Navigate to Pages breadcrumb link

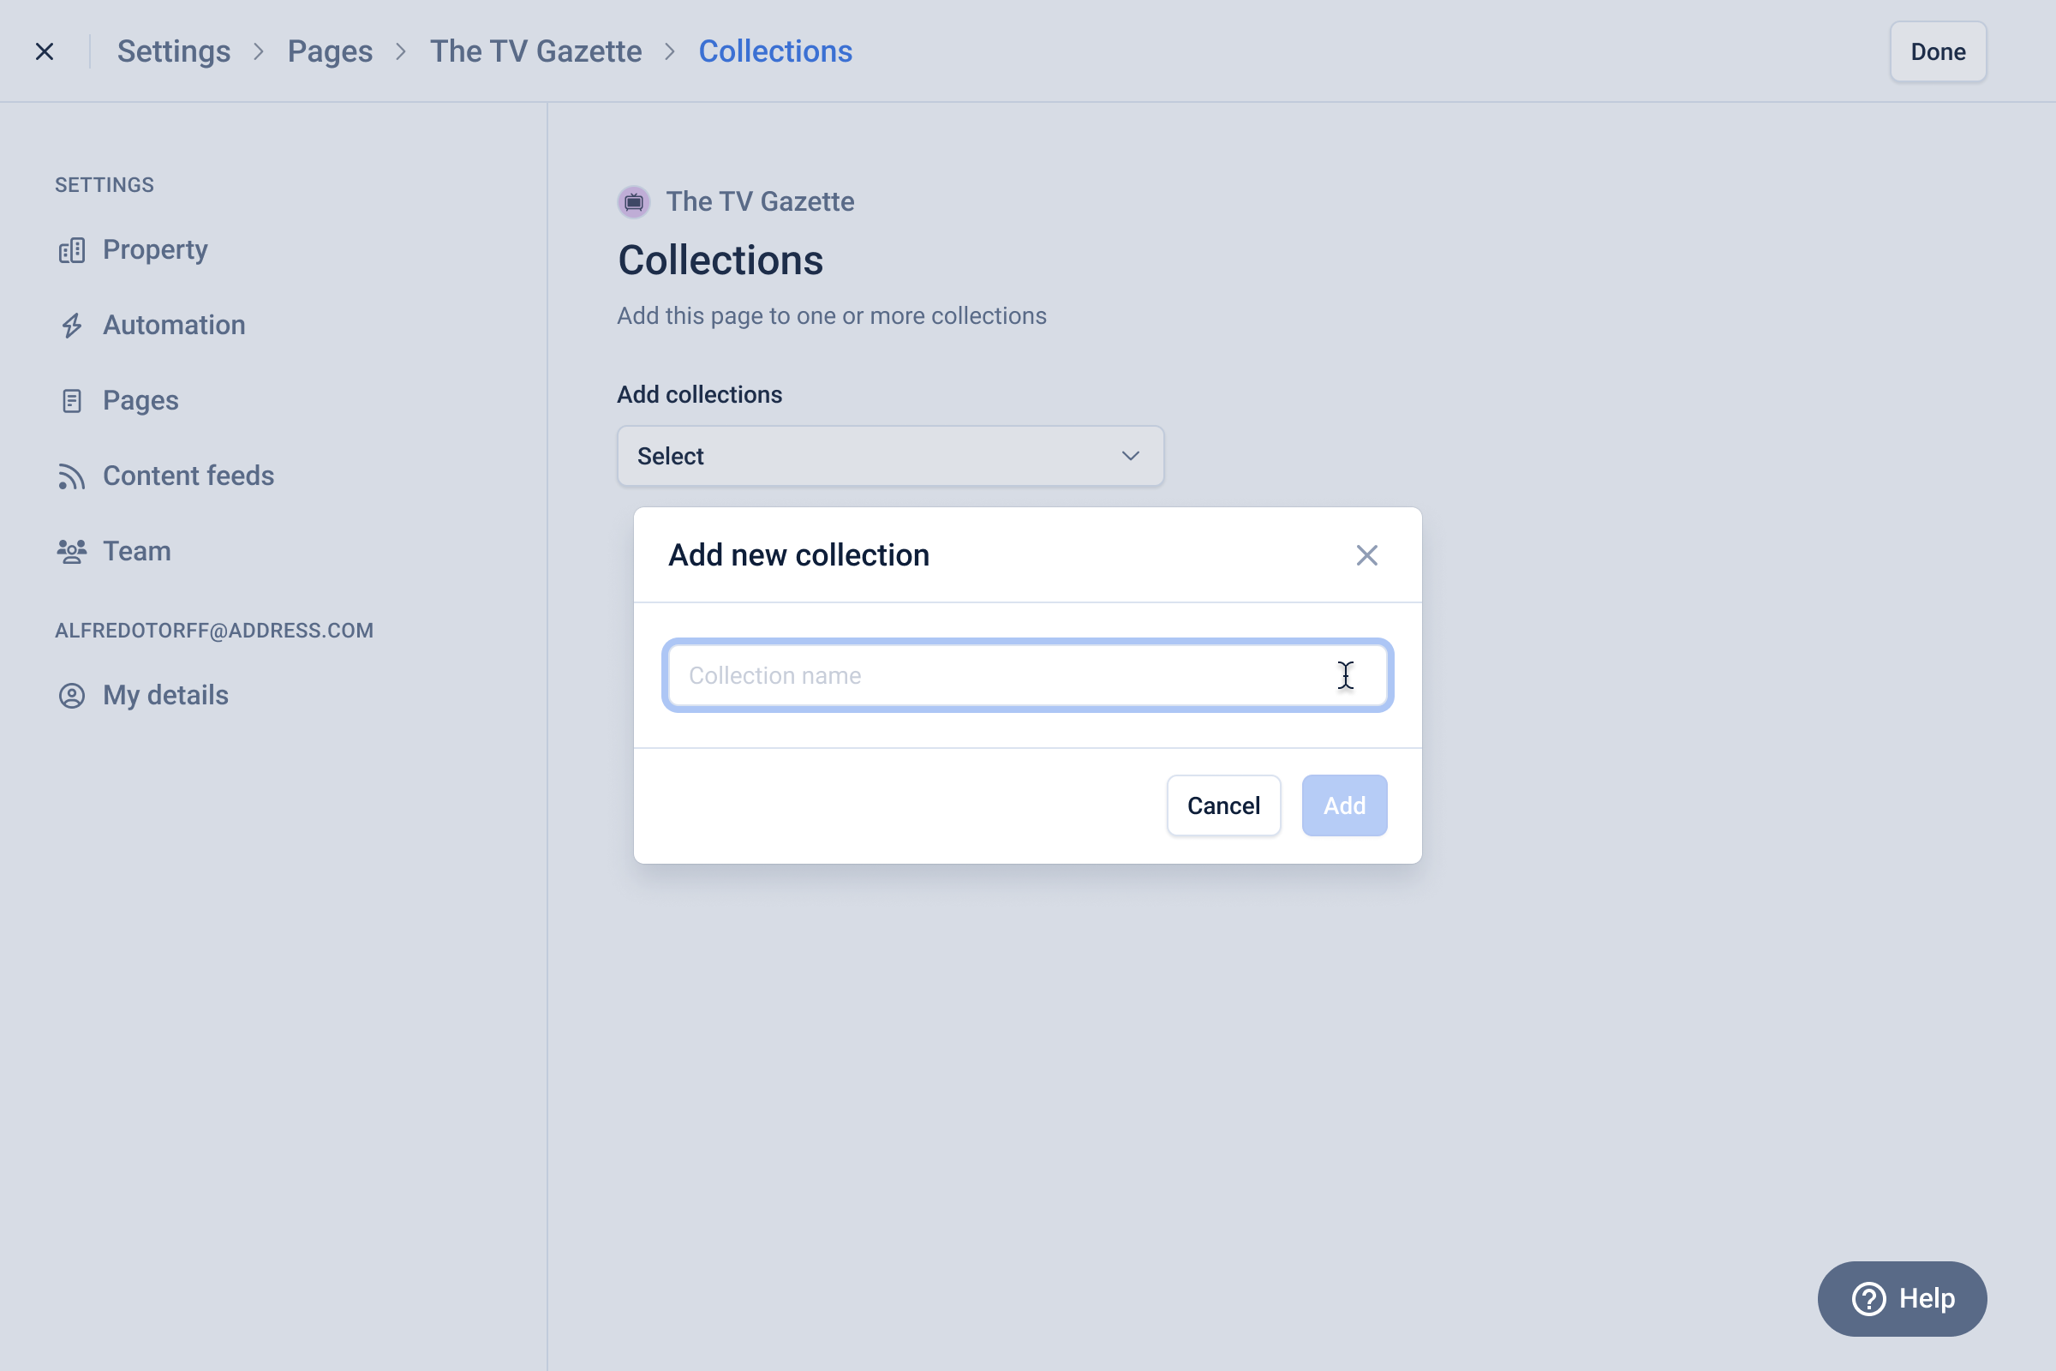(330, 51)
